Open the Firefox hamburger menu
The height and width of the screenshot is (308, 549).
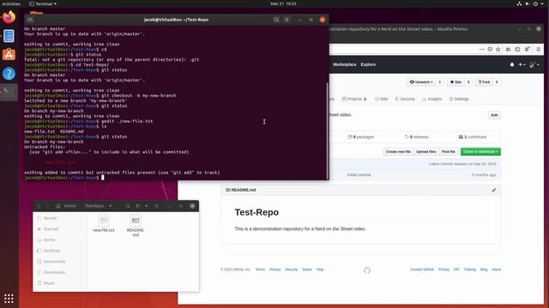coord(539,50)
